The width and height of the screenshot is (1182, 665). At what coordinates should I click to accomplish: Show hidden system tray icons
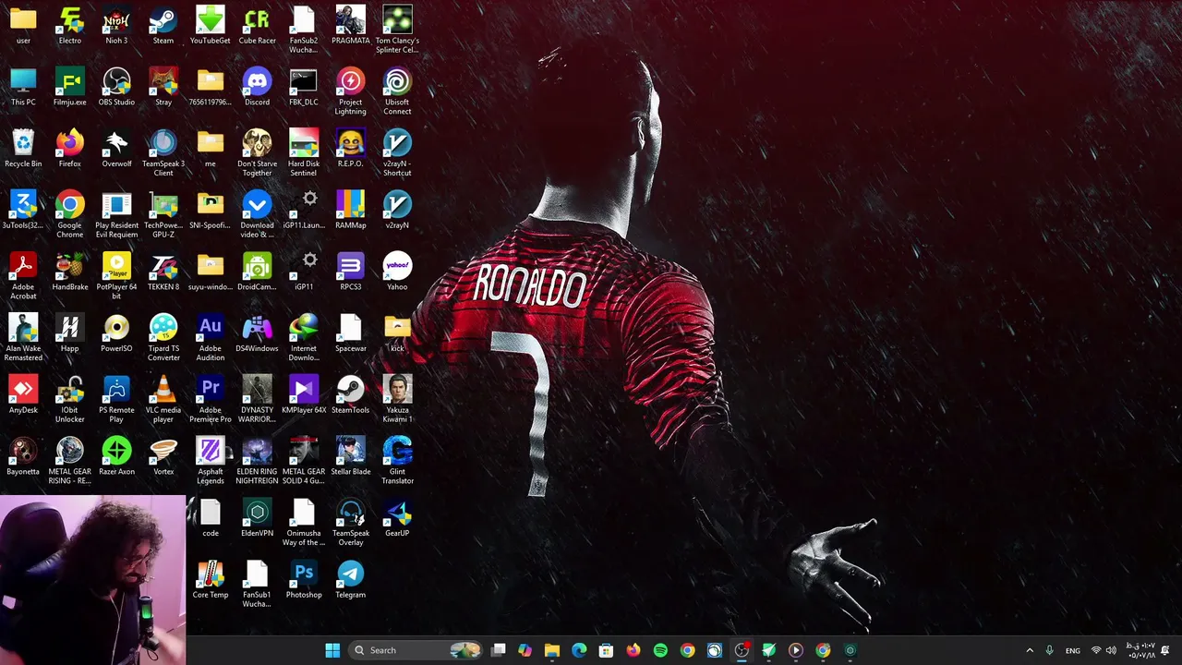(x=1030, y=650)
